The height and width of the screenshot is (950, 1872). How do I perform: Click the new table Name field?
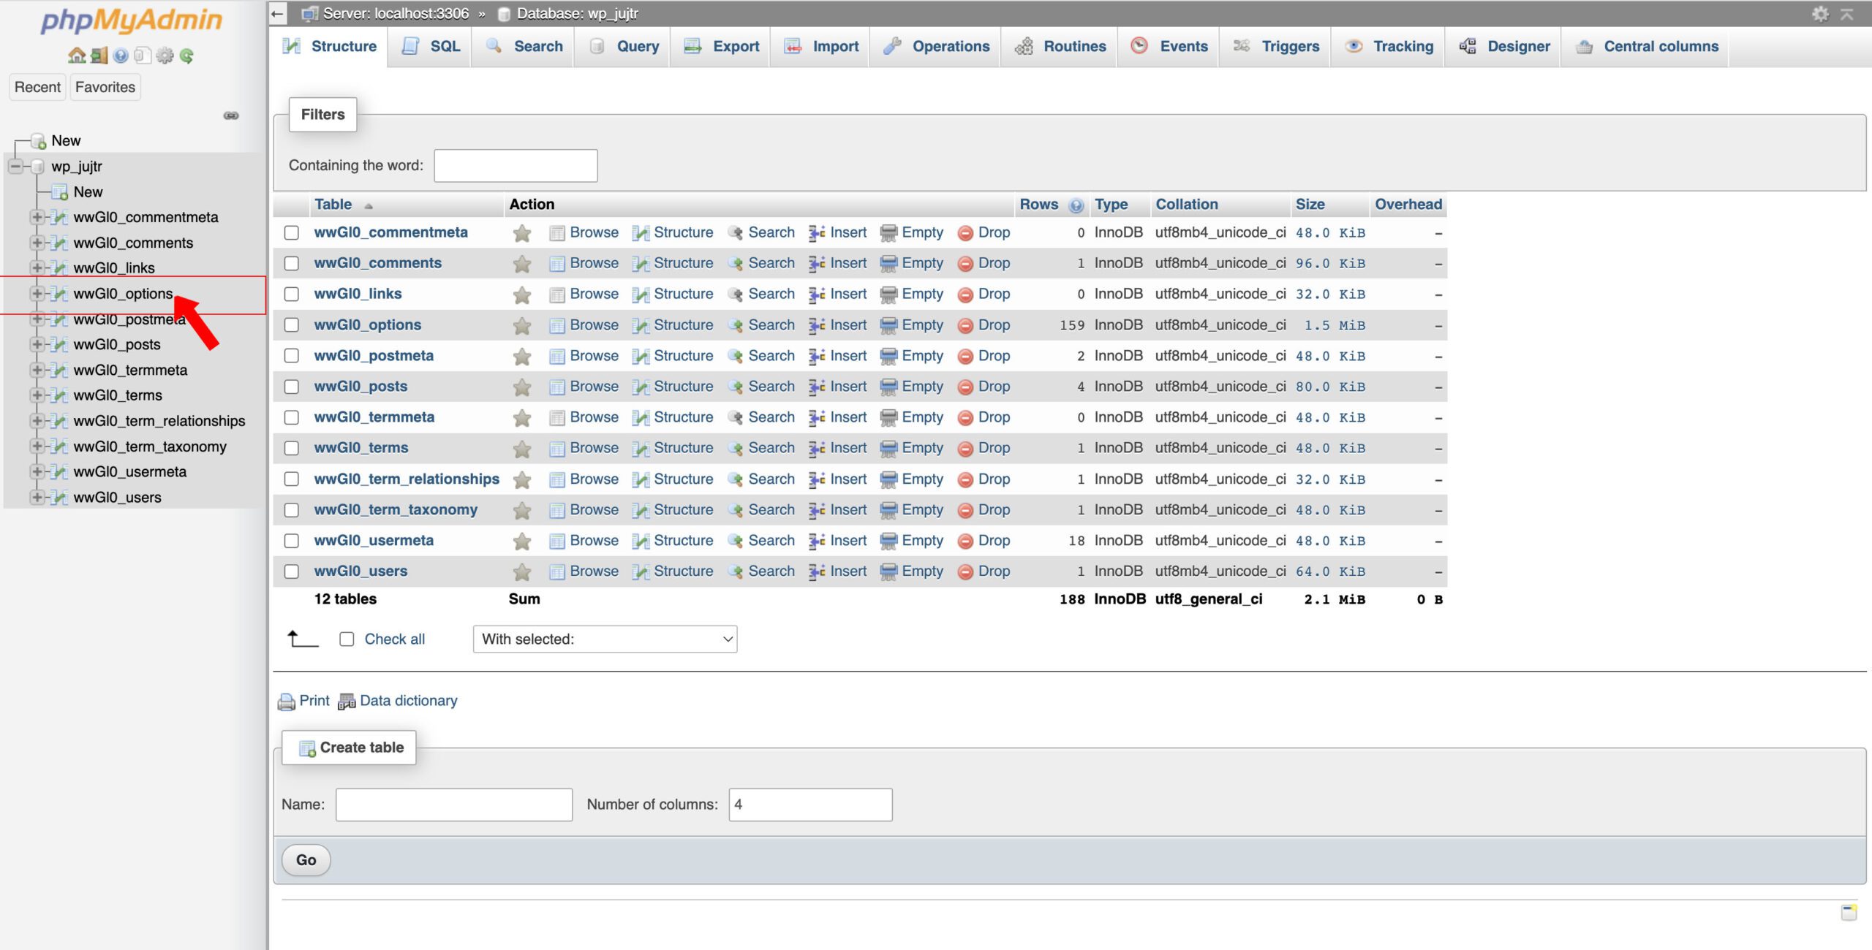click(x=454, y=805)
